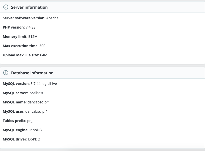
Task: Click the bold Tables prefix label
Action: pyautogui.click(x=14, y=121)
